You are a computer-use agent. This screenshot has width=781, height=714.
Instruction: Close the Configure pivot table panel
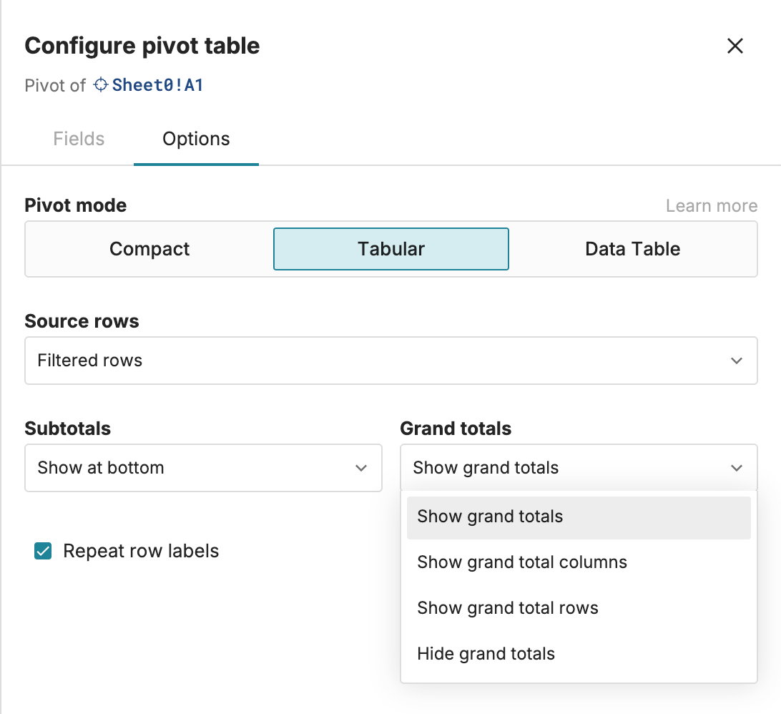pyautogui.click(x=735, y=46)
